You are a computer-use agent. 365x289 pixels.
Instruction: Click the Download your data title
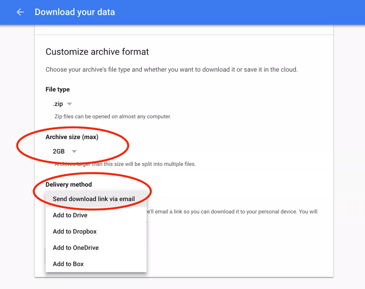[75, 12]
